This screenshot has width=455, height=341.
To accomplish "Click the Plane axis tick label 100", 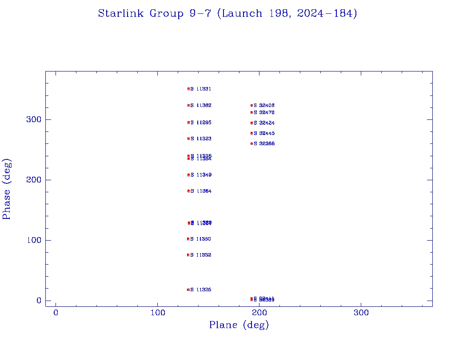I will click(x=158, y=313).
